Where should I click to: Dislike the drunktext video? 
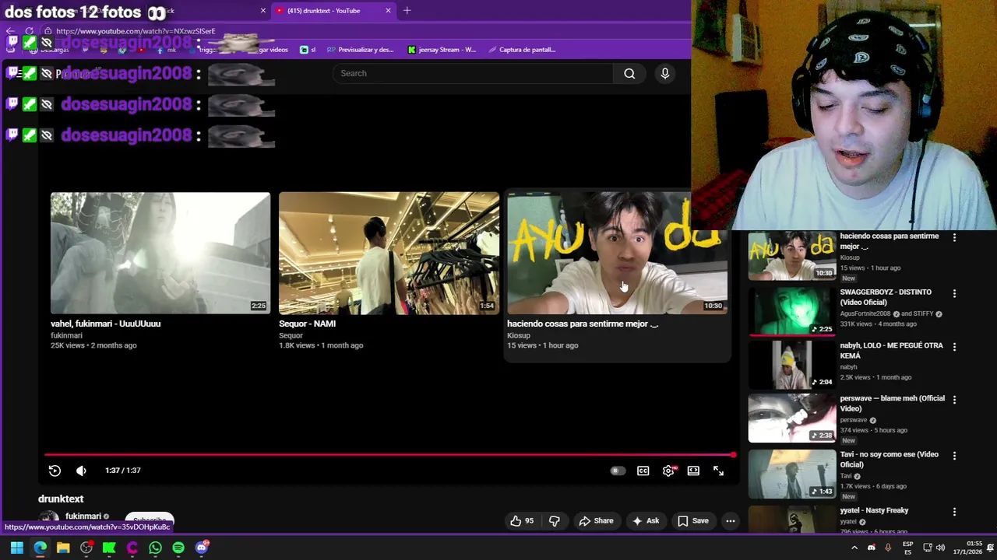[x=554, y=521]
